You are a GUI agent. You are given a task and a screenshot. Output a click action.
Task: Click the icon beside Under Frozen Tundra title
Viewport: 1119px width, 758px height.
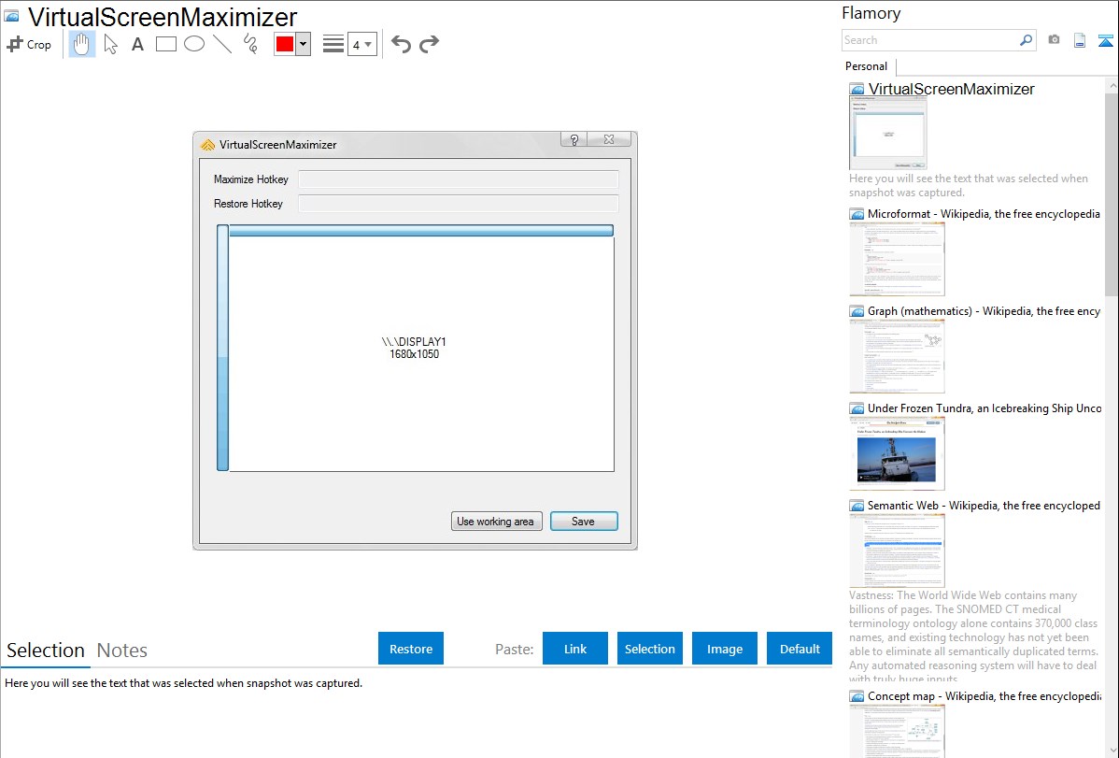tap(857, 408)
